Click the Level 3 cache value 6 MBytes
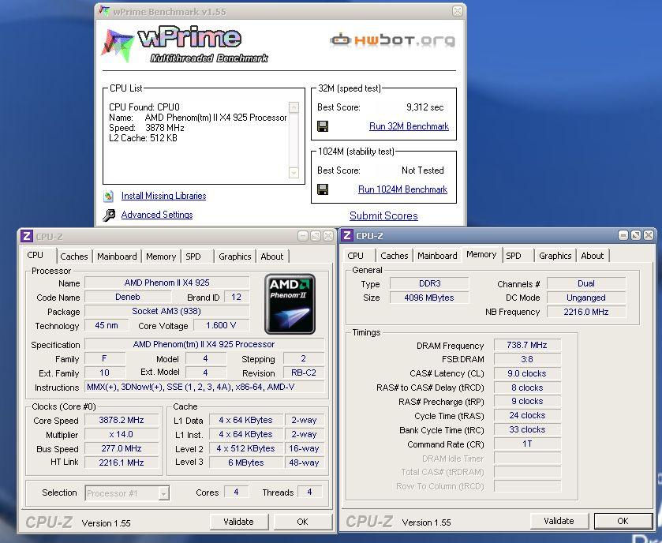Viewport: 662px width, 543px height. pos(245,462)
